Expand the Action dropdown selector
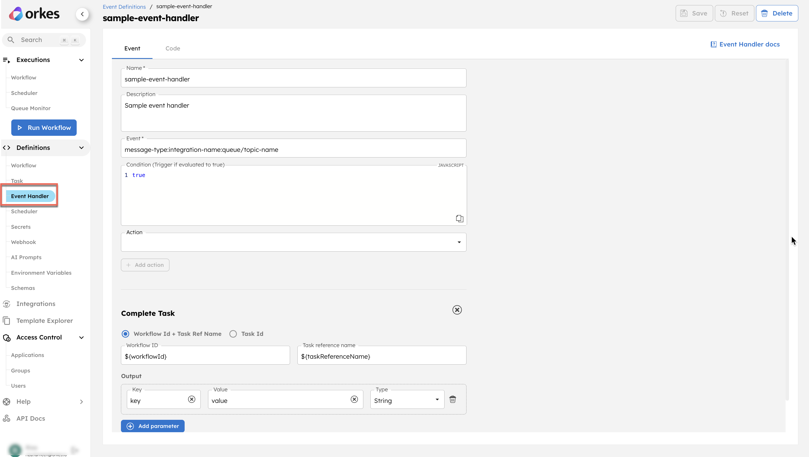The image size is (809, 457). [458, 242]
